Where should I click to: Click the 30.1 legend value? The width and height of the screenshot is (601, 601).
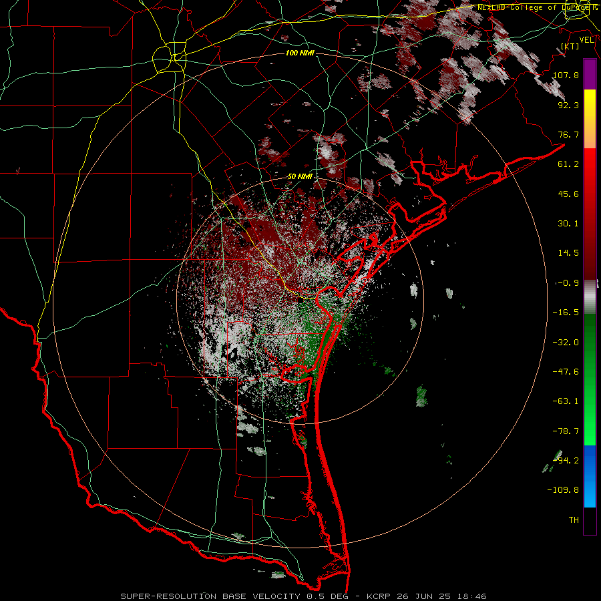pyautogui.click(x=568, y=224)
